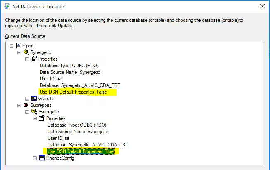Close the Set Datasource Location dialog
The image size is (270, 170).
tap(263, 6)
